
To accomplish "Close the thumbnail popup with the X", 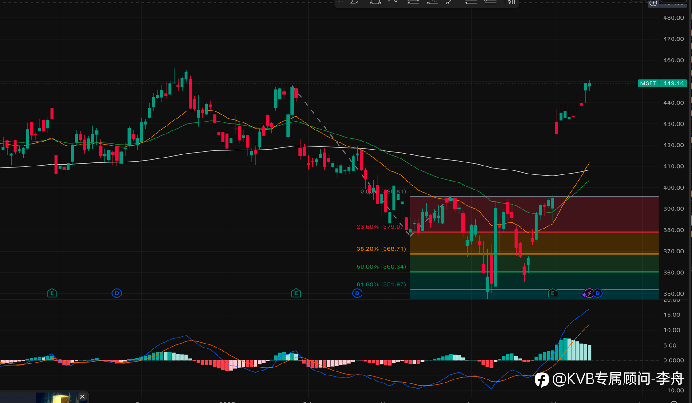I will (82, 397).
